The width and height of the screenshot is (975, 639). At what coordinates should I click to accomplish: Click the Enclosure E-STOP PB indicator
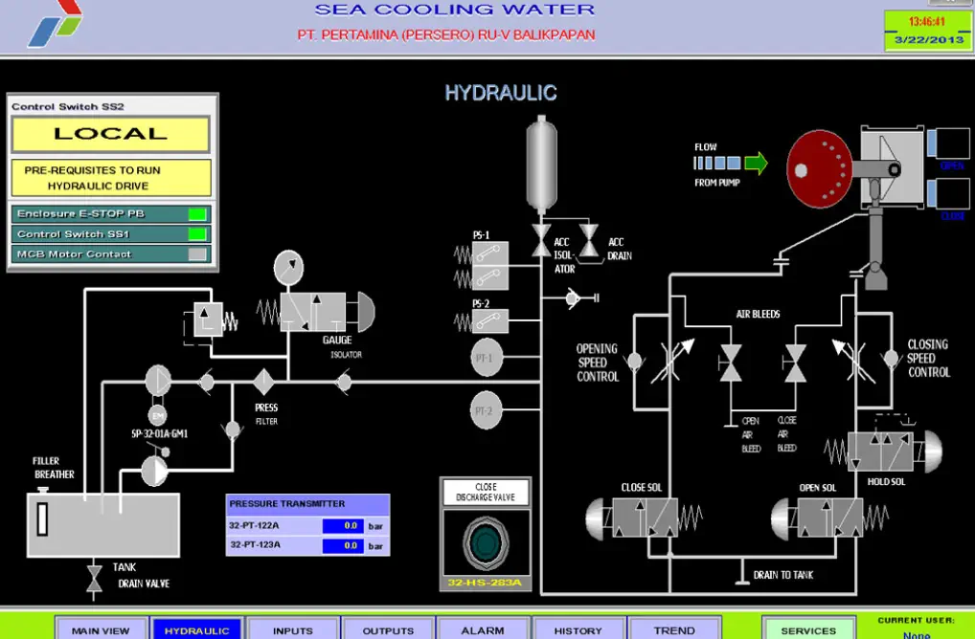[x=197, y=214]
